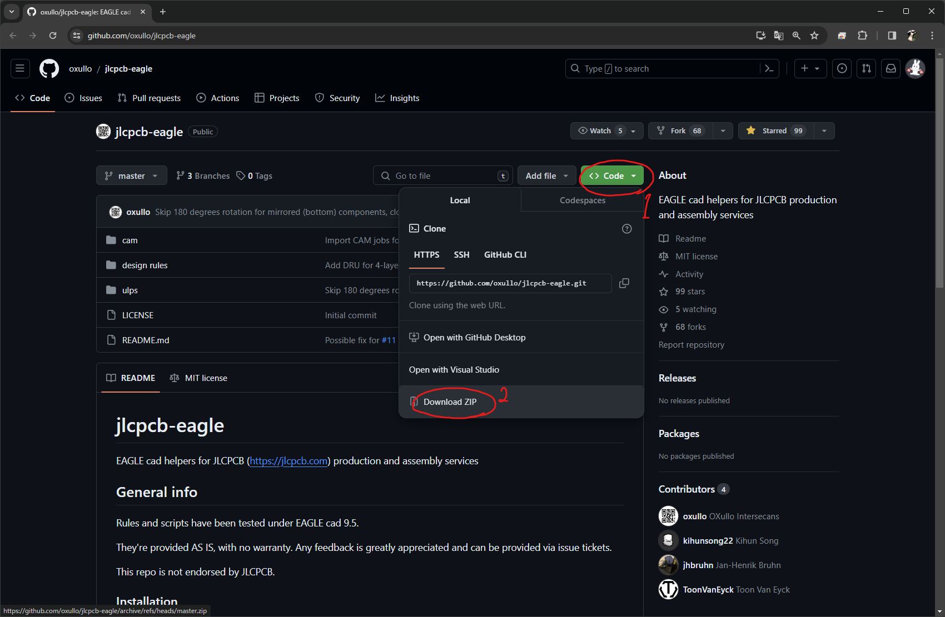Switch to the Codespaces tab
This screenshot has width=945, height=617.
[582, 200]
